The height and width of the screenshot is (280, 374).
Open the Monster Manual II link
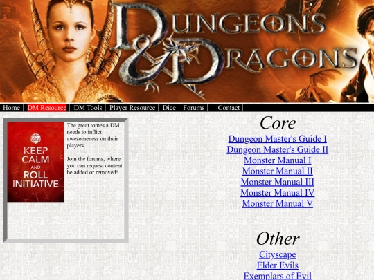coord(278,171)
